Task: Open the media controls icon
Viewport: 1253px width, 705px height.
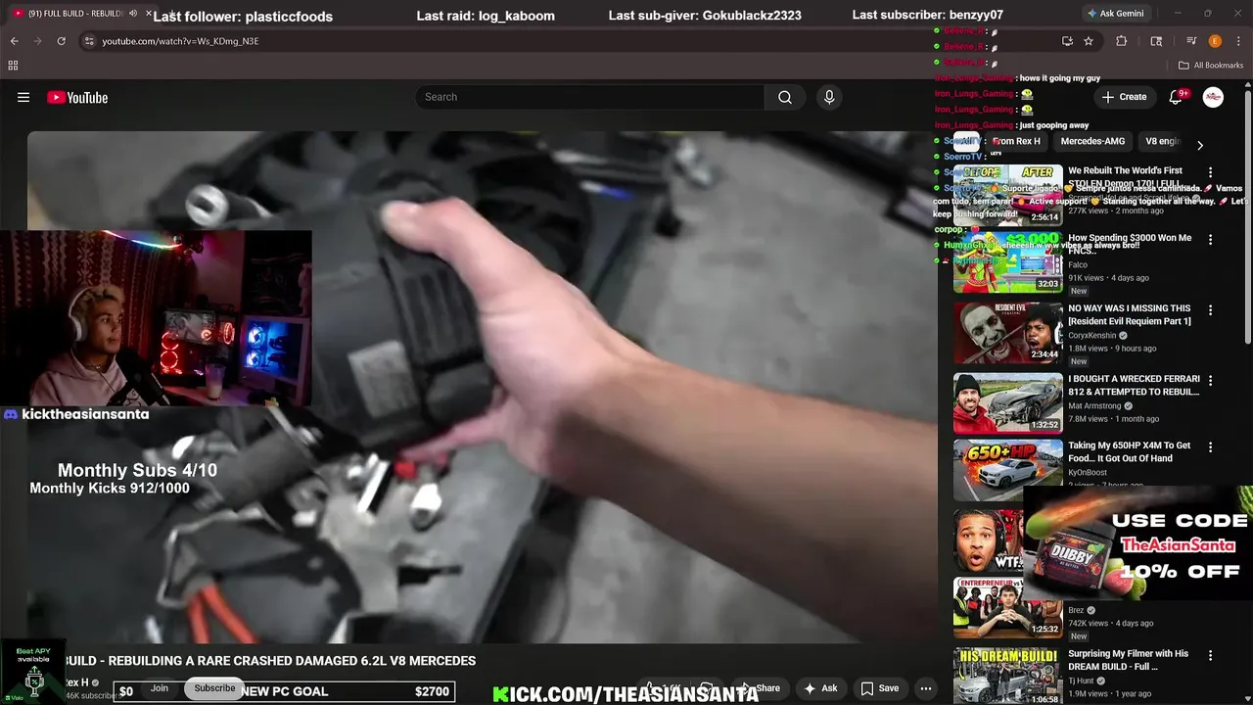Action: (x=1191, y=41)
